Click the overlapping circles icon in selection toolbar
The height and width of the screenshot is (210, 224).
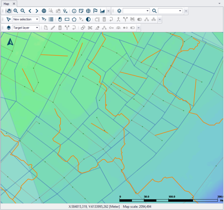click(x=139, y=19)
